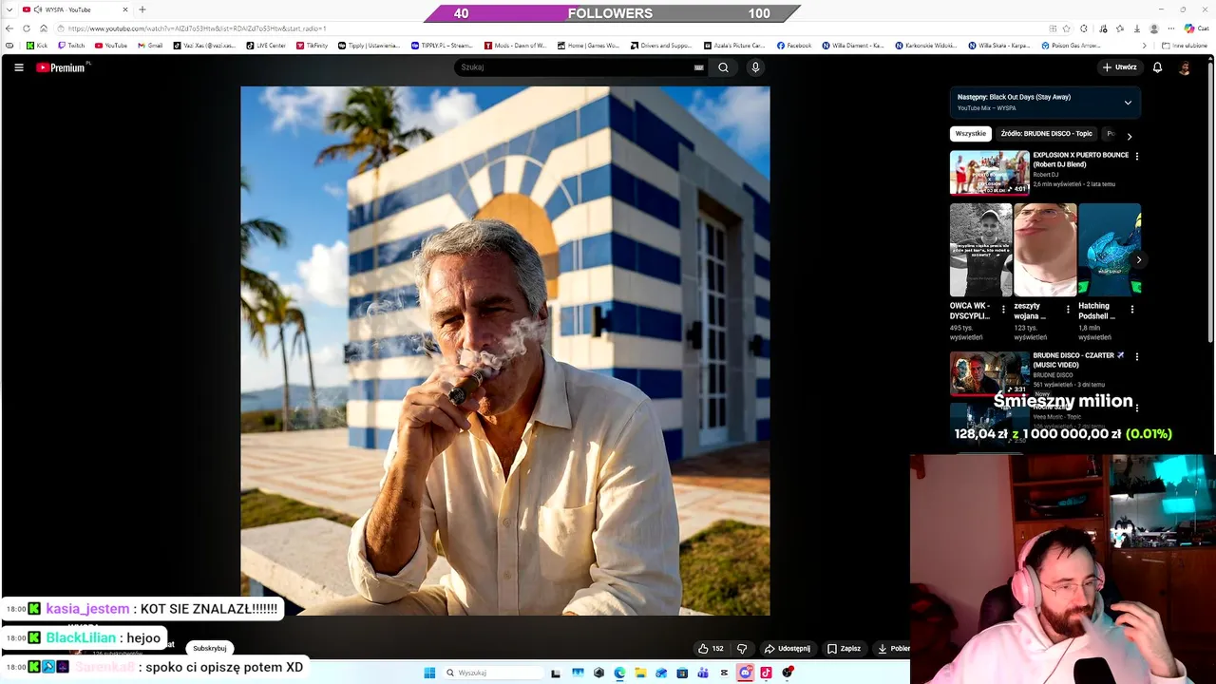This screenshot has width=1216, height=684.
Task: Open Microsoft Store from taskbar
Action: click(x=682, y=673)
